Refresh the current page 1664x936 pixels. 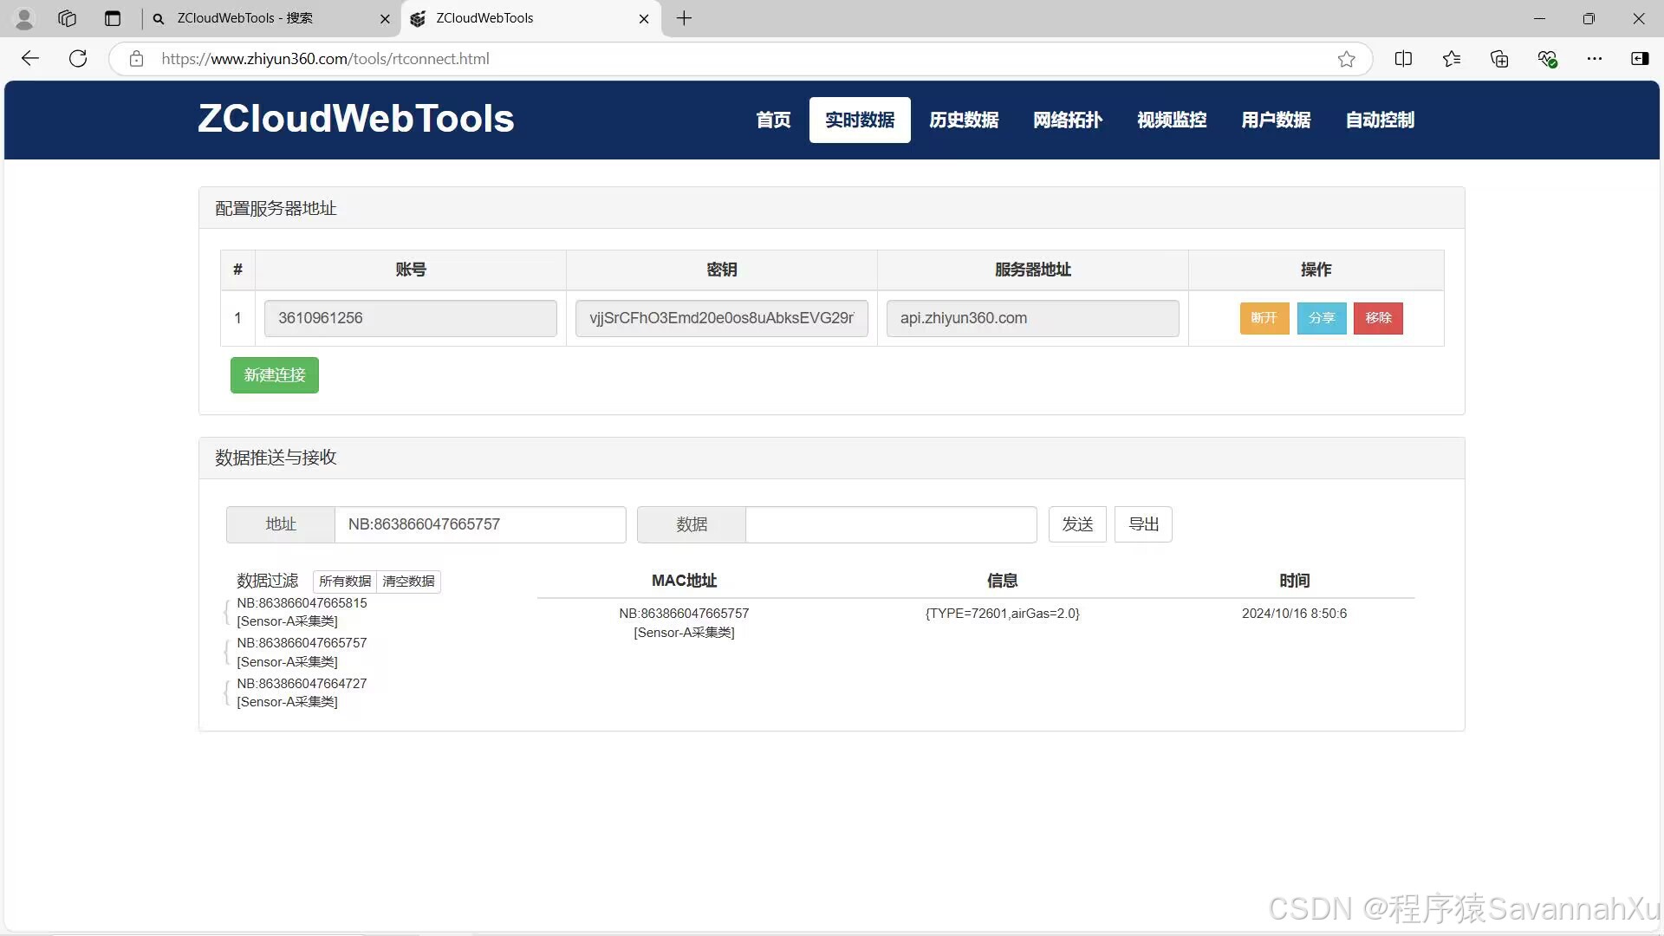coord(78,58)
